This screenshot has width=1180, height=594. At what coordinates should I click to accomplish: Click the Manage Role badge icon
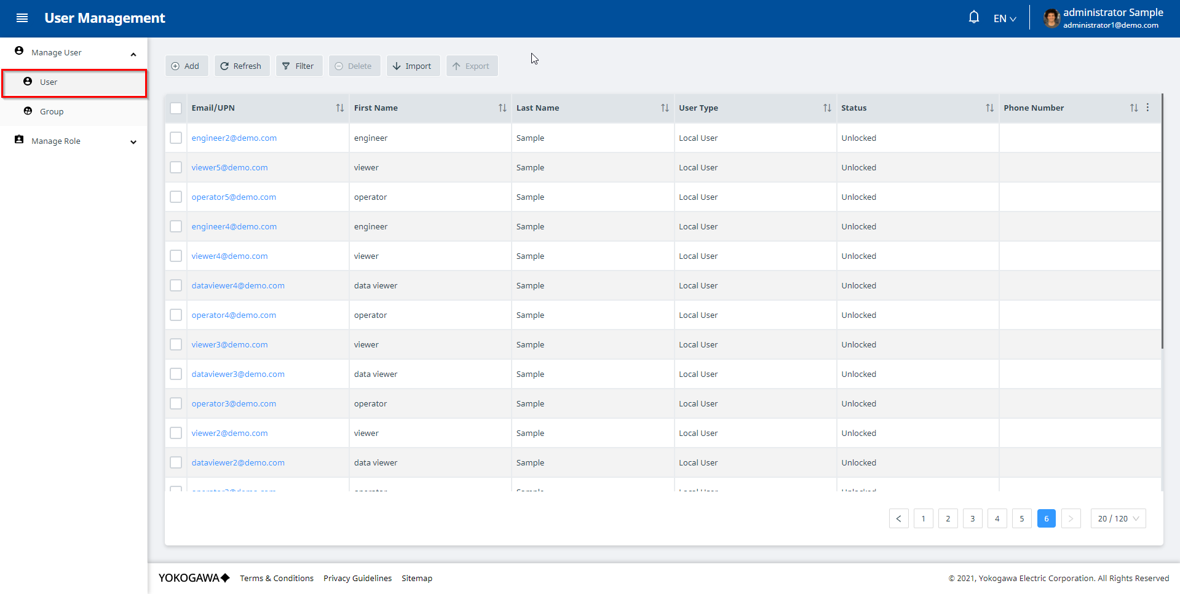[19, 140]
